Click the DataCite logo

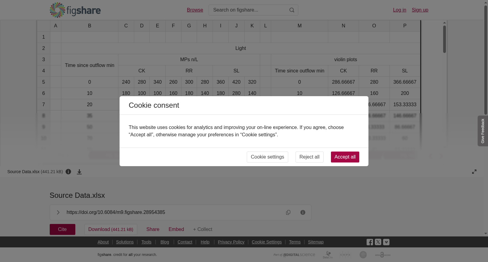click(328, 255)
